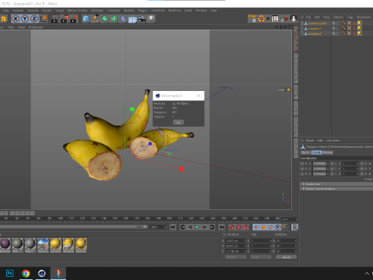Viewport: 373px width, 280px height.
Task: Open the Character menu
Action: click(x=113, y=10)
